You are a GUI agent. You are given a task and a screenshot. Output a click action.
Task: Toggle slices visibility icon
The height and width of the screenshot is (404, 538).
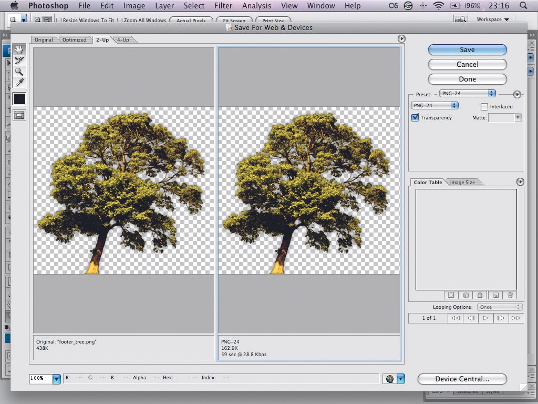(x=19, y=115)
